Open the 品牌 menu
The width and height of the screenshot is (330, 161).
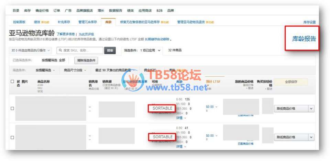click(170, 11)
